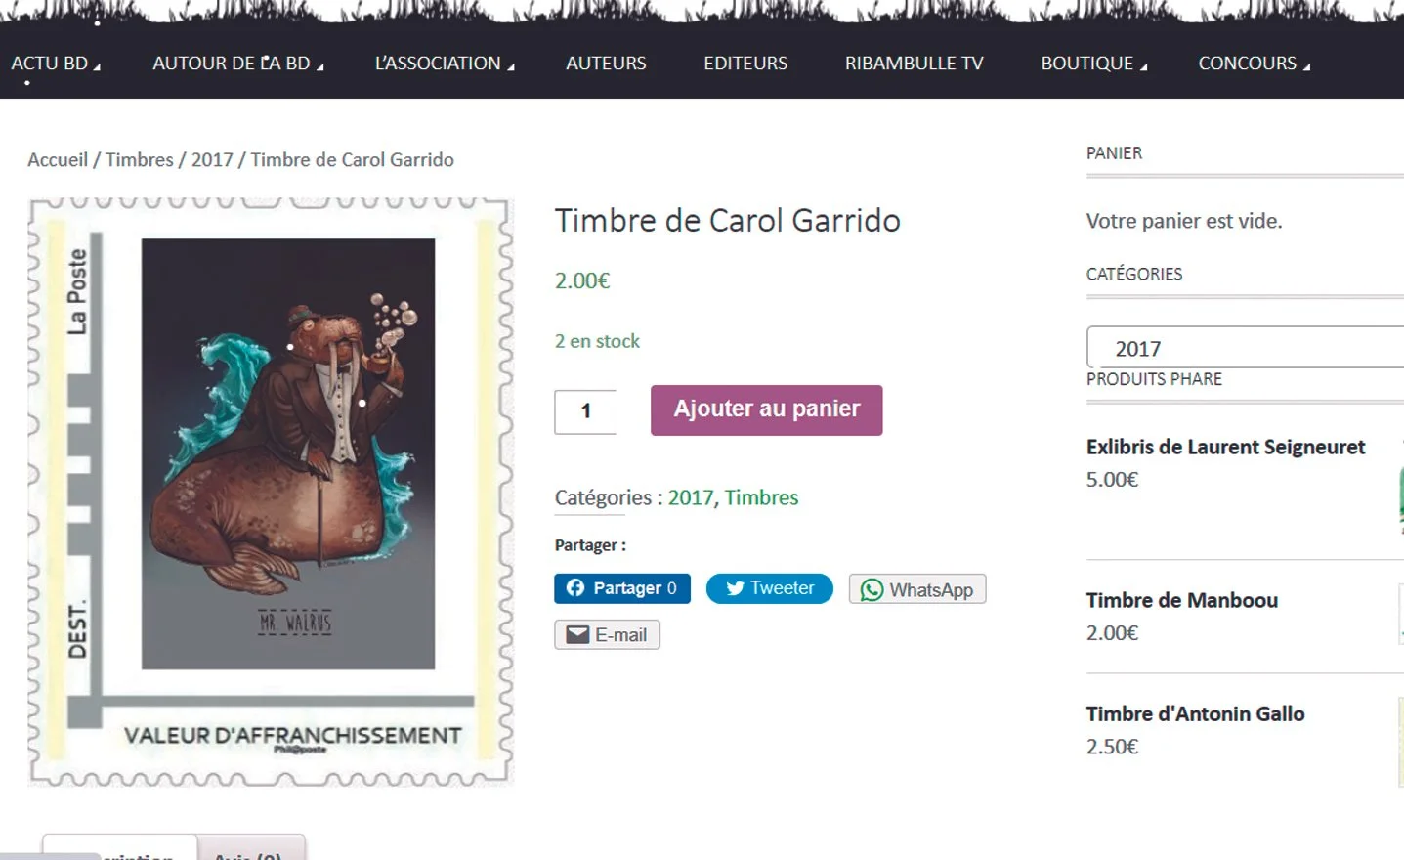Viewport: 1404px width, 860px height.
Task: Click the Twitter bird icon on Tweeter
Action: point(735,588)
